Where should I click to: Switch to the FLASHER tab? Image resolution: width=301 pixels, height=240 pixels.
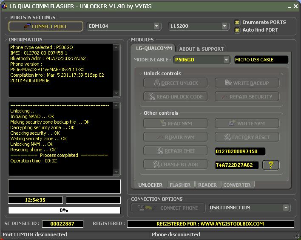click(x=180, y=185)
